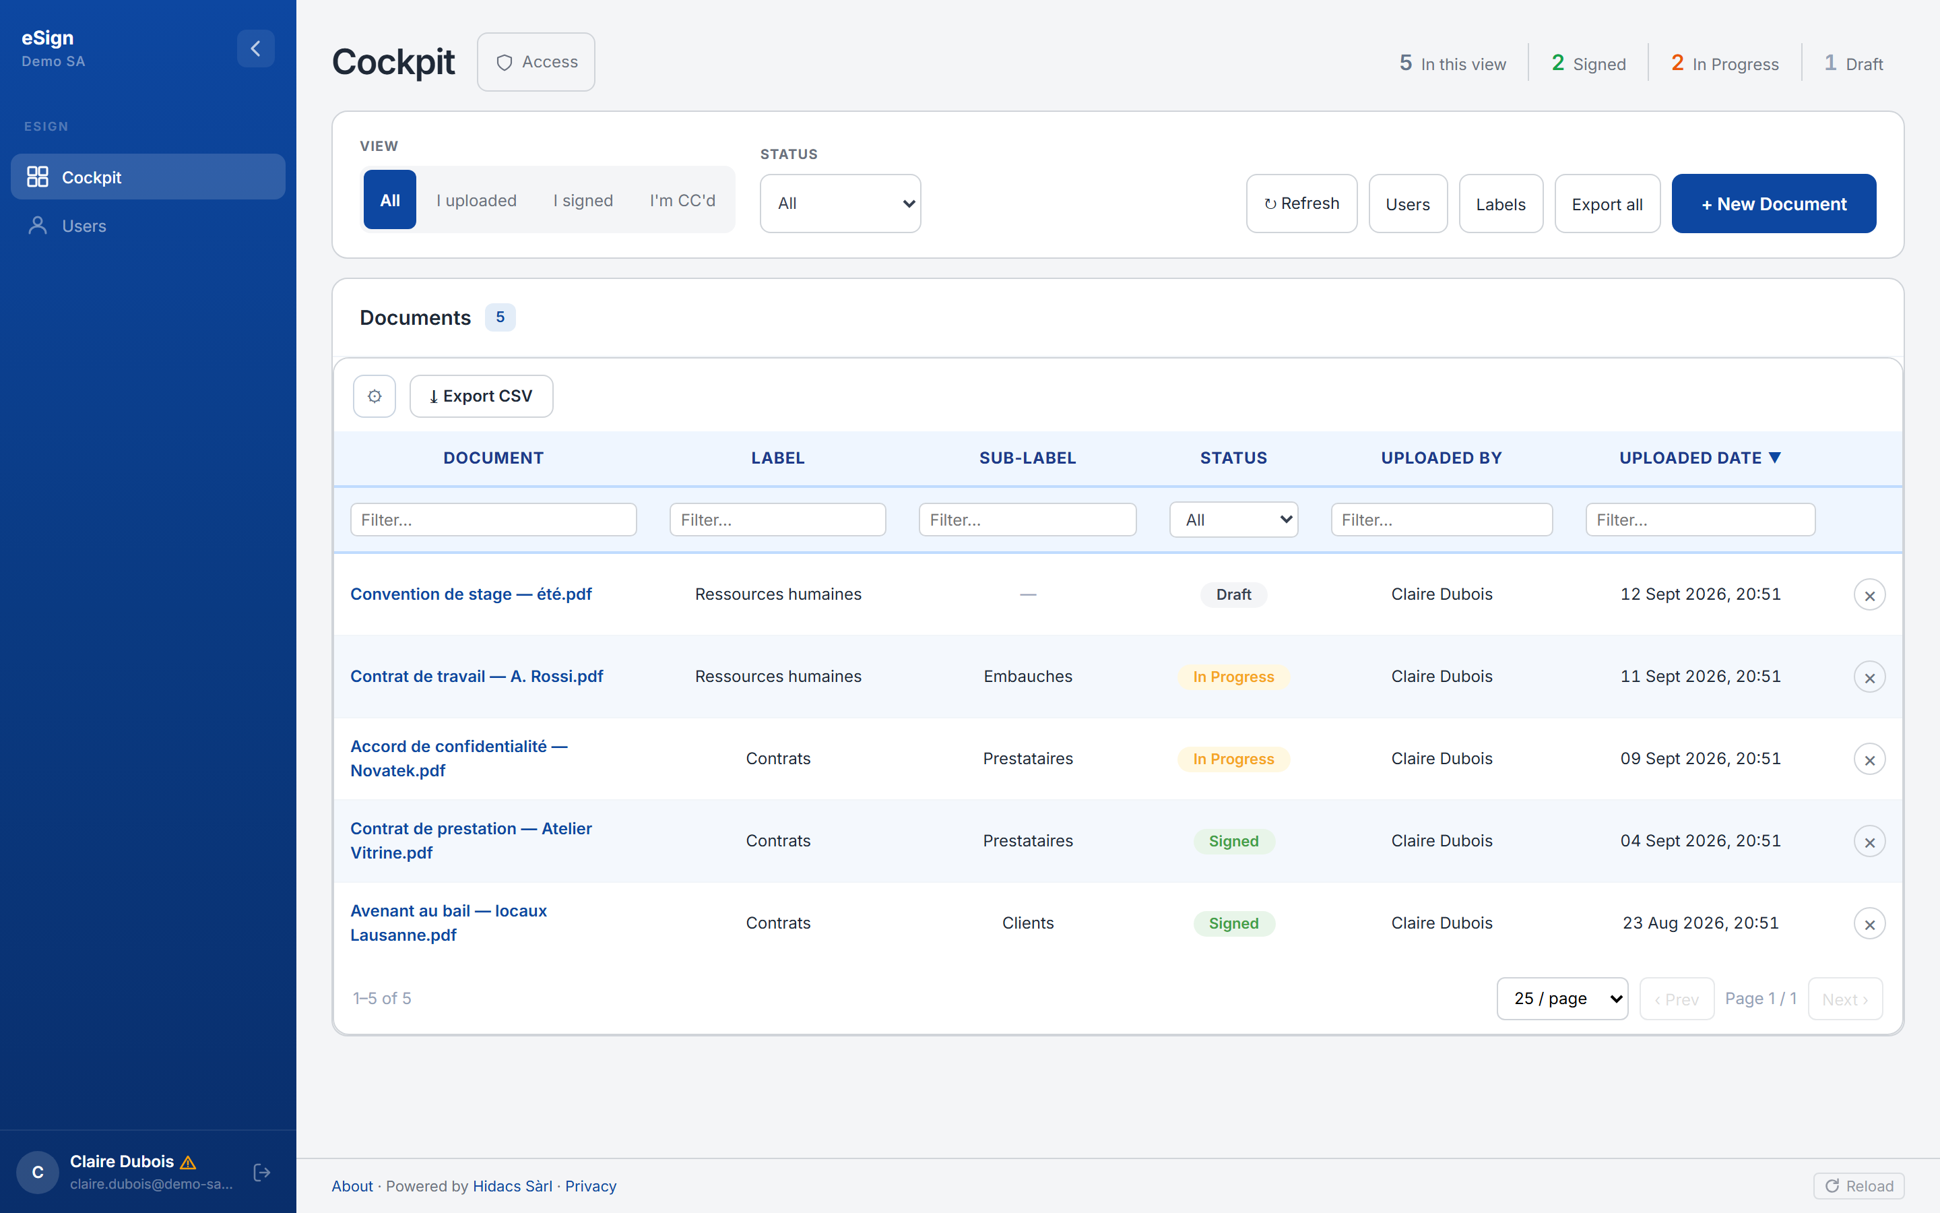1940x1213 pixels.
Task: Open the Access button beside Cockpit title
Action: coord(536,62)
